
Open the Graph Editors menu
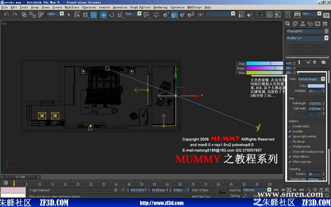click(140, 7)
